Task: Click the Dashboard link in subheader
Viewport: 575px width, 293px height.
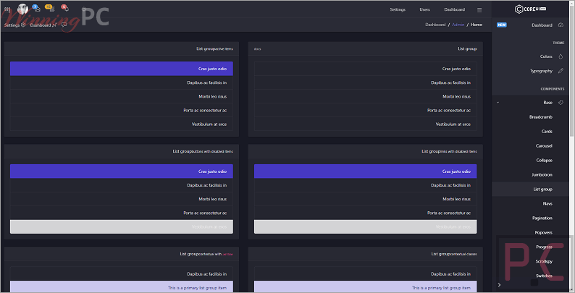Action: coord(41,25)
